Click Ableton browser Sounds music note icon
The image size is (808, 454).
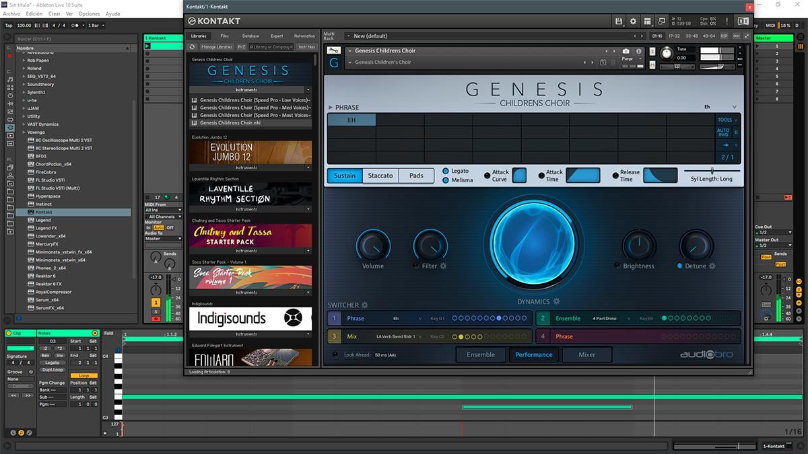coord(10,79)
